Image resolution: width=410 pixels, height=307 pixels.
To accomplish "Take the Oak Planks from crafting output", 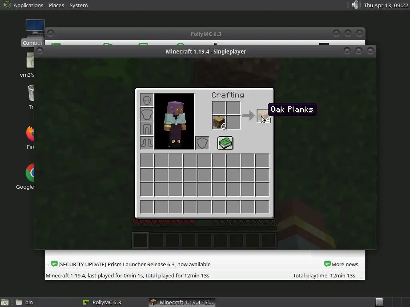I will coord(263,116).
